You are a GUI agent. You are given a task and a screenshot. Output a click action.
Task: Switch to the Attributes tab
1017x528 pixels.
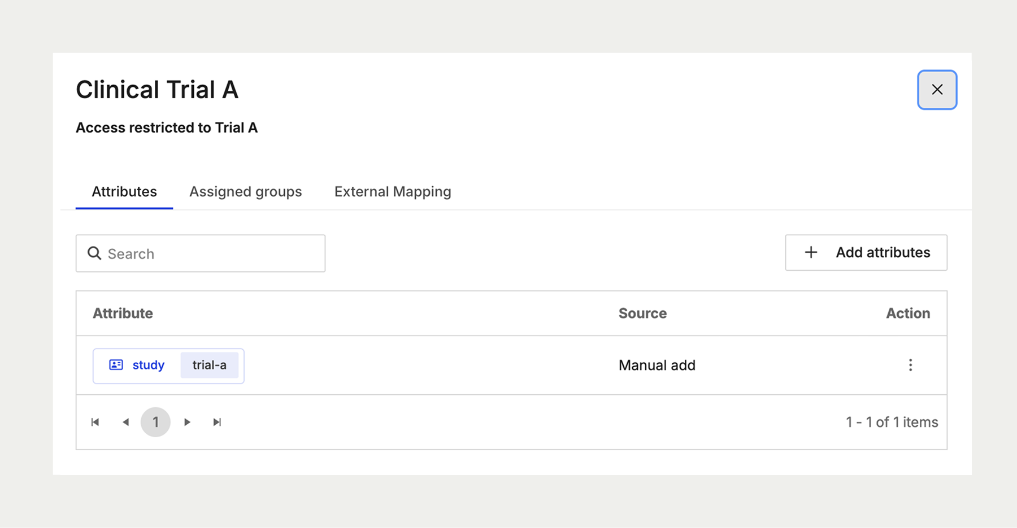click(124, 192)
